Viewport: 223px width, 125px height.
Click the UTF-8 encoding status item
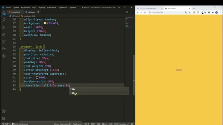(87, 124)
